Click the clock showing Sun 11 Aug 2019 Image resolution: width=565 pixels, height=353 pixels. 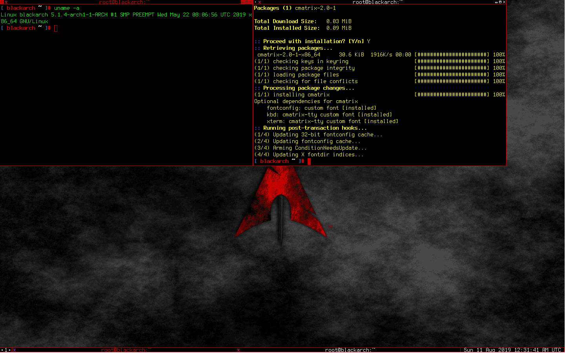click(512, 350)
